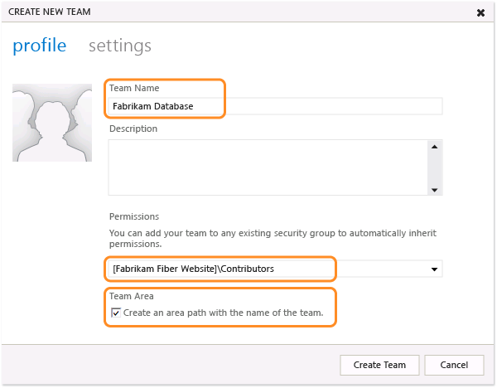
Task: Close the Create New Team dialog
Action: [481, 12]
